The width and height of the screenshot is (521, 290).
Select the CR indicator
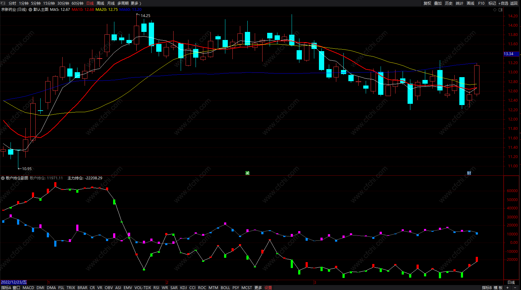92,288
